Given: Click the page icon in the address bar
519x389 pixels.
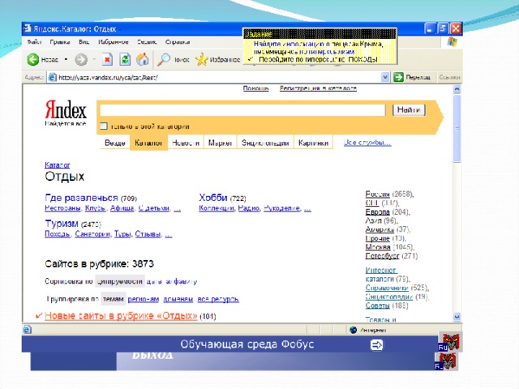Looking at the screenshot, I should (52, 78).
